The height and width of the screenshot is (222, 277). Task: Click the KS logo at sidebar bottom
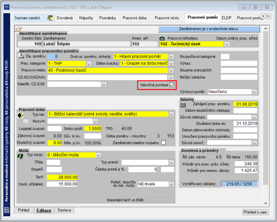click(x=7, y=210)
